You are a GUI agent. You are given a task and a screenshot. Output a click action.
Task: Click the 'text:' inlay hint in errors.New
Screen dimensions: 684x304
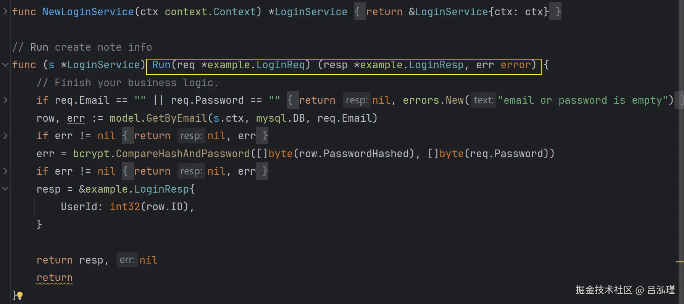pos(484,100)
